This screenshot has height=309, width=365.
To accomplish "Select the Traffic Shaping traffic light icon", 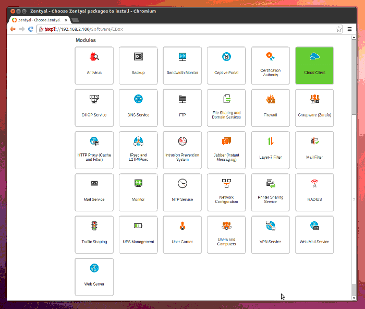I will (94, 225).
